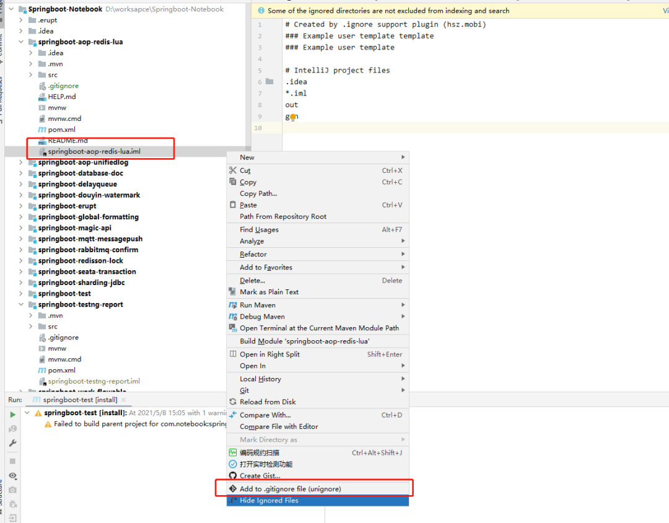The width and height of the screenshot is (669, 523).
Task: Collapse the springboot-testng-report module
Action: pos(21,304)
